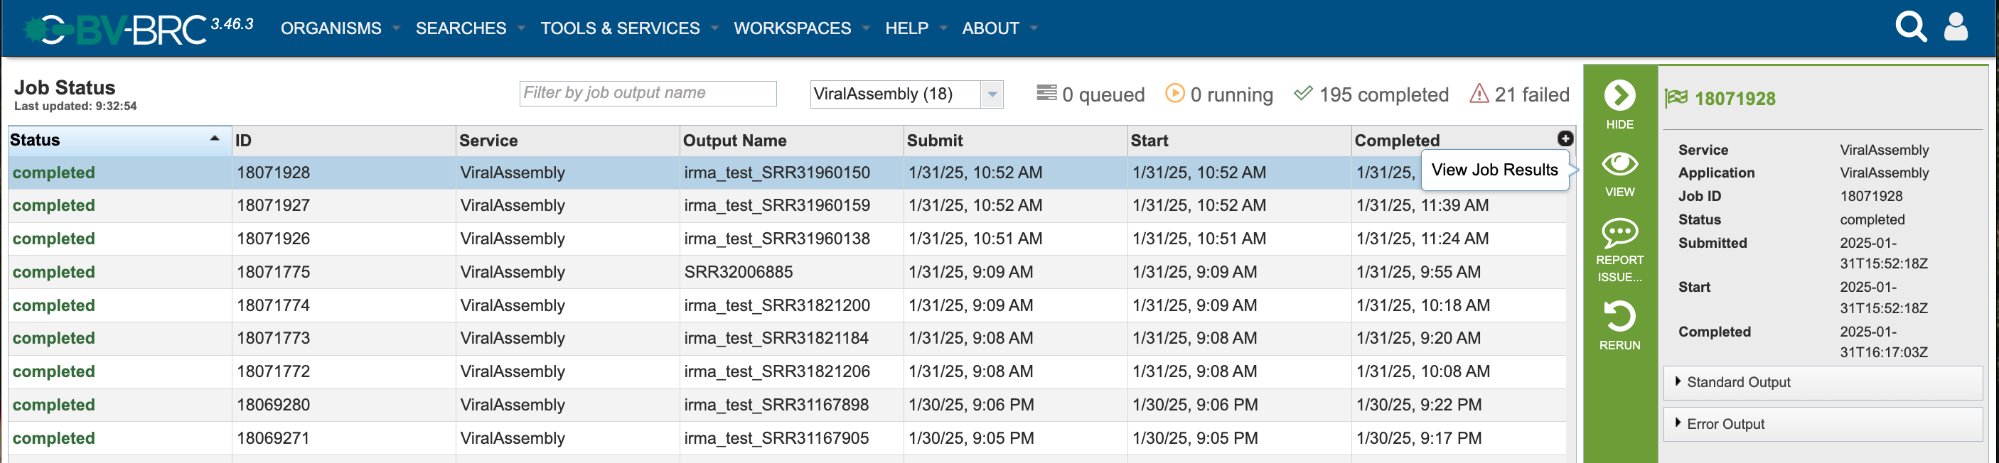Open the ViralAssembly service filter dropdown

tap(906, 94)
